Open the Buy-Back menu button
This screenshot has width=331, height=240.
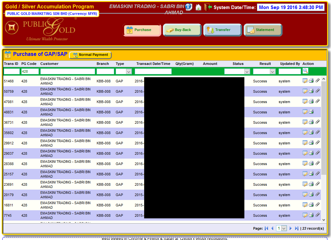click(x=182, y=30)
